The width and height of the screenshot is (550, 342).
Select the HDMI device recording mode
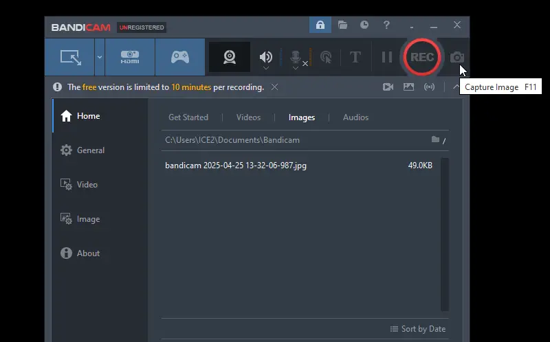(130, 57)
